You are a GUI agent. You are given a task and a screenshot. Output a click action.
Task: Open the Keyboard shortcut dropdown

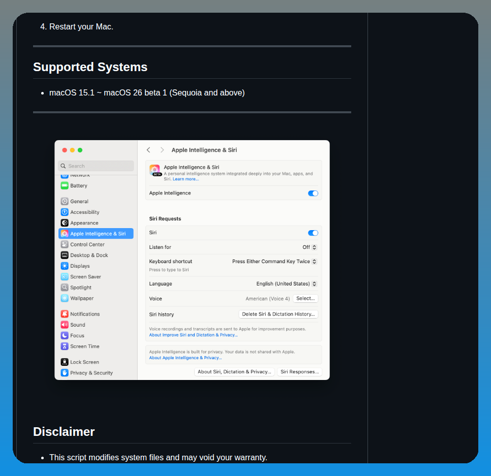pyautogui.click(x=274, y=262)
